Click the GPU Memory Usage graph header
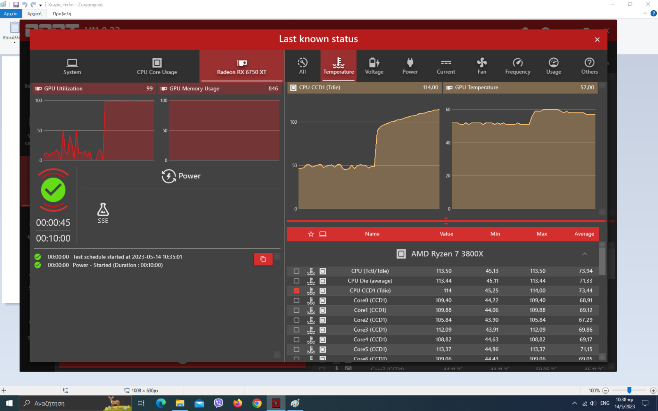 pos(219,88)
